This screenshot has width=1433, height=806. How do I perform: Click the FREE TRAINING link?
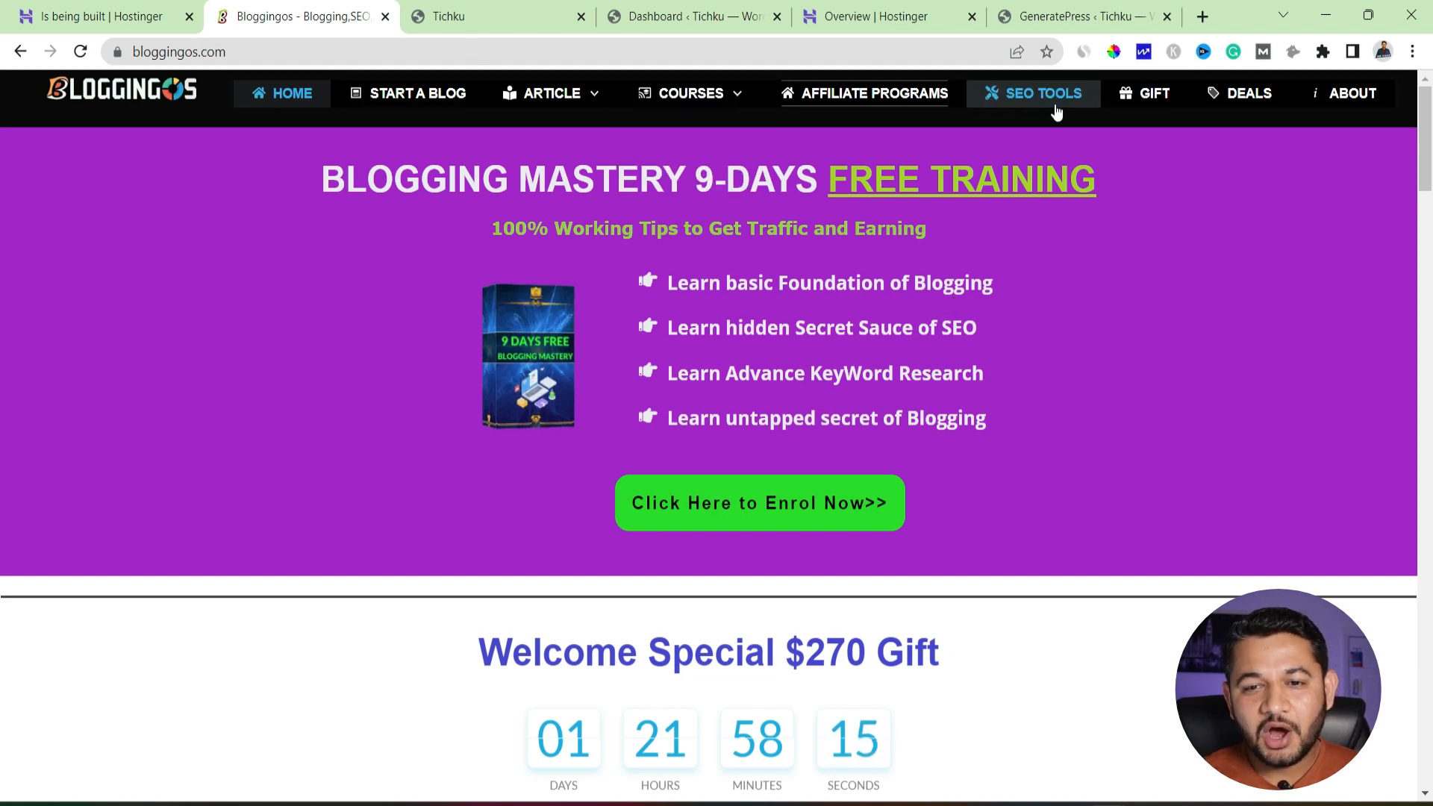(x=961, y=179)
